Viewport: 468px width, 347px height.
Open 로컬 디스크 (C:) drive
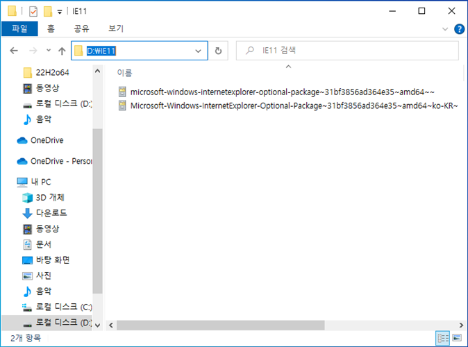click(x=58, y=307)
